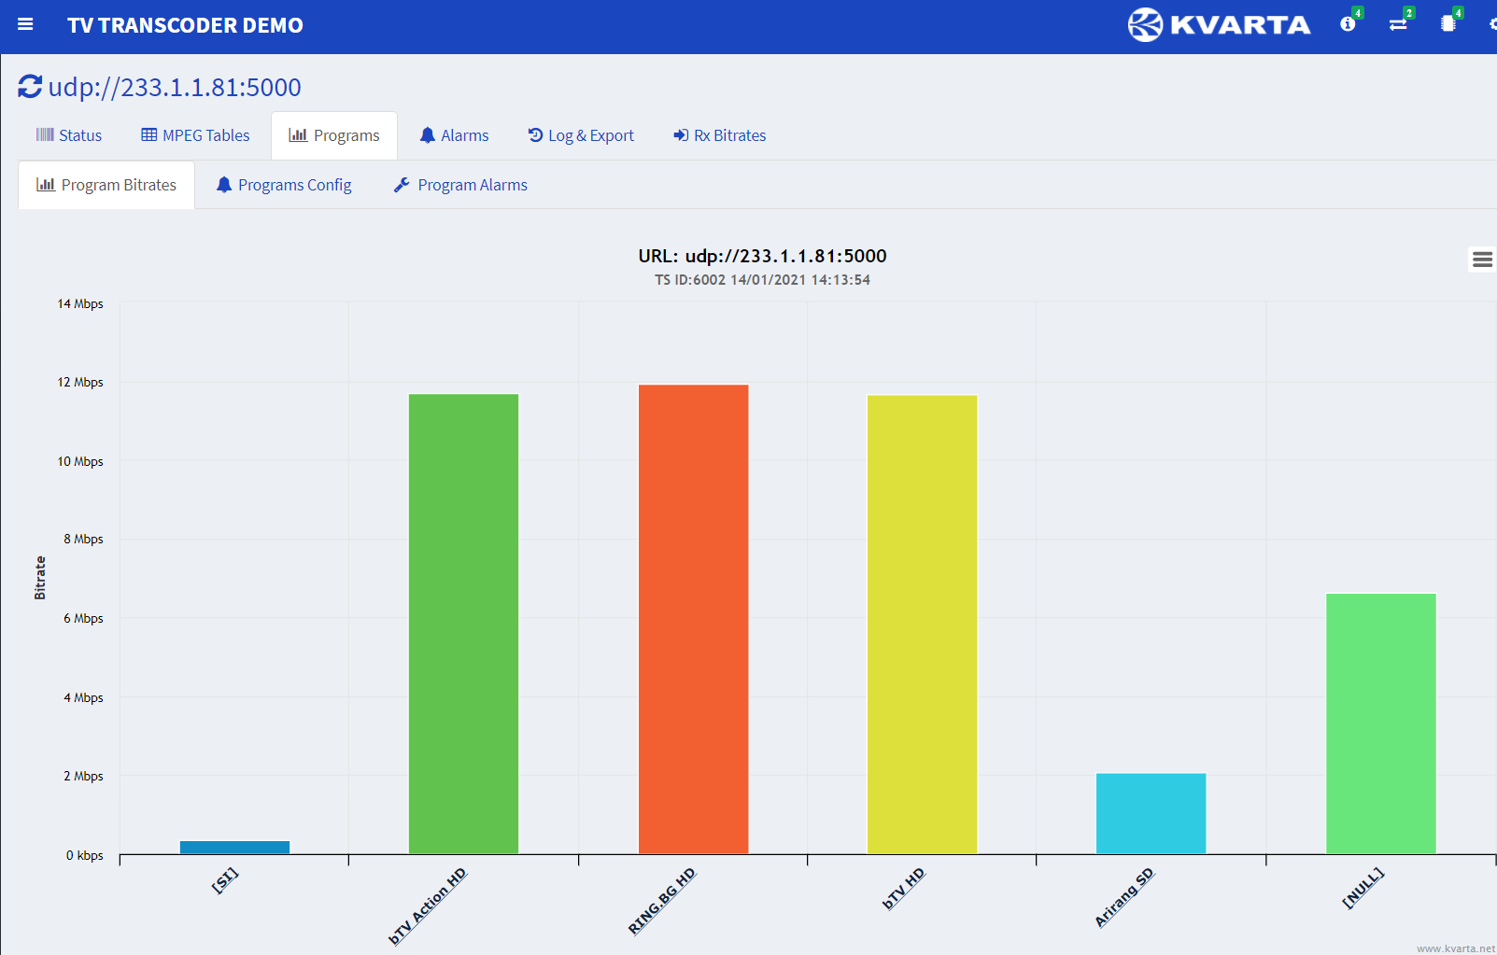Open the Alarms tab
The height and width of the screenshot is (955, 1497).
(454, 135)
